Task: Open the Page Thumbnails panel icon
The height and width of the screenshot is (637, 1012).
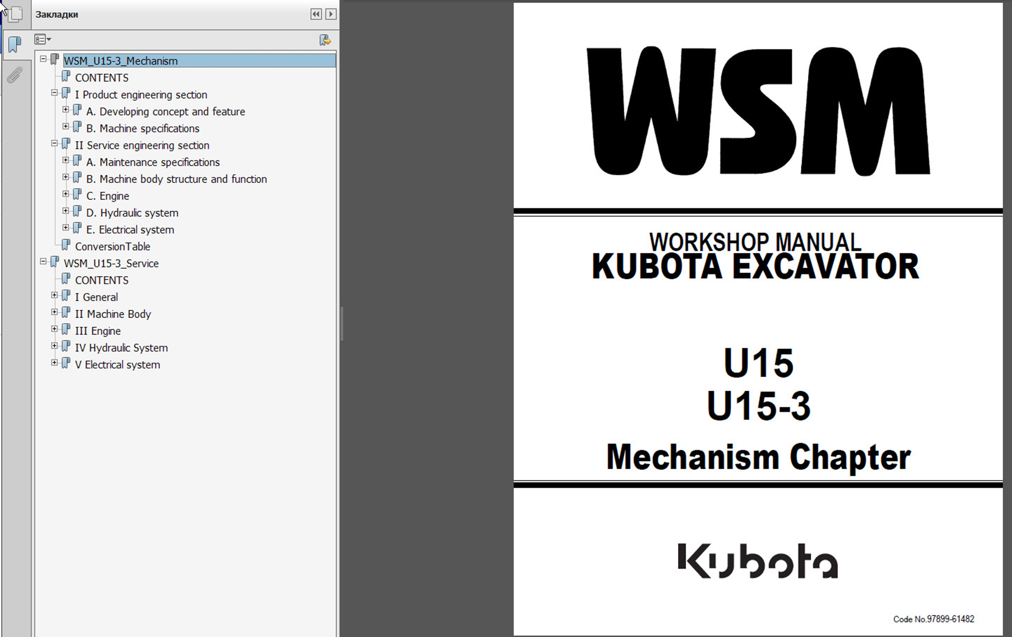Action: (15, 13)
